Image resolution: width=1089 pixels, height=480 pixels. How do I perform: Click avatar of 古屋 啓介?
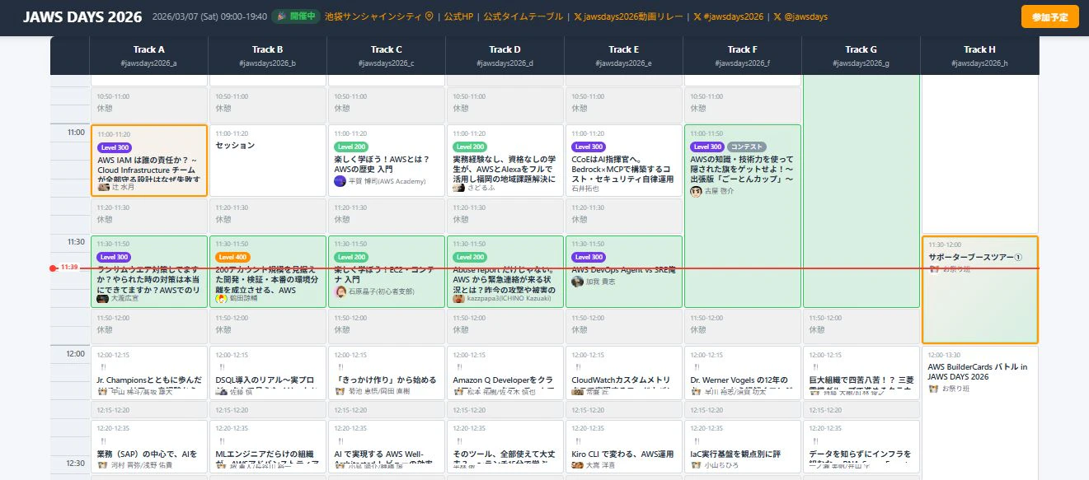click(x=696, y=191)
